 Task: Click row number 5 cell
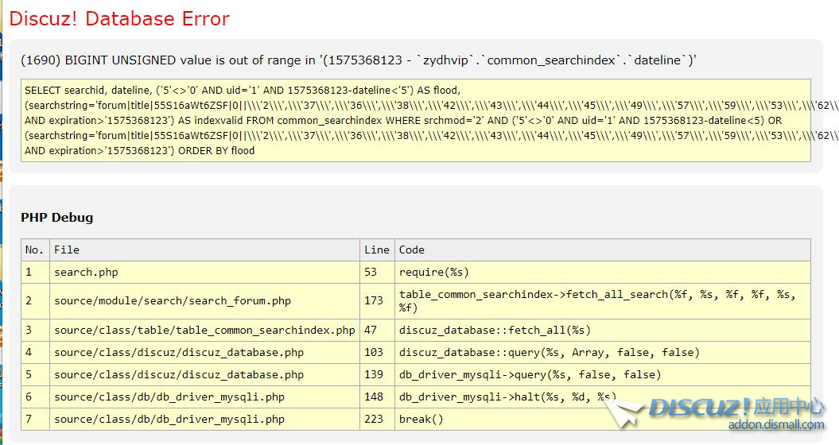coord(35,375)
